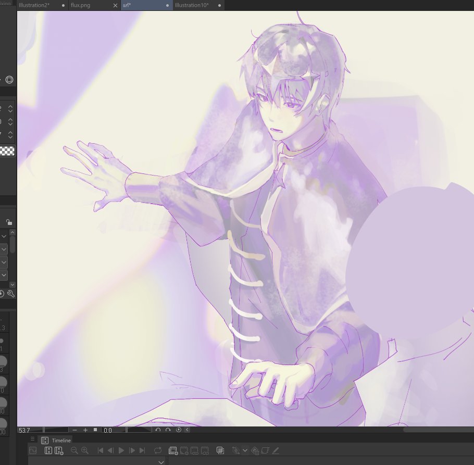Toggle onion skin in Timeline

point(220,450)
